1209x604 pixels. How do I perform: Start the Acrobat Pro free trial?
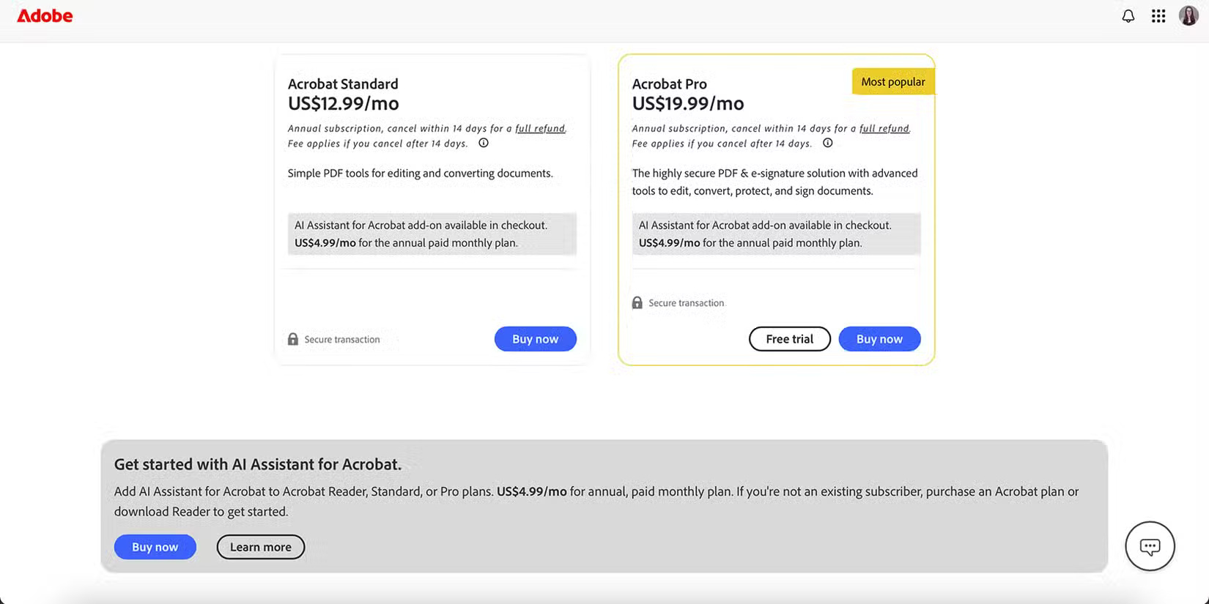(x=789, y=338)
